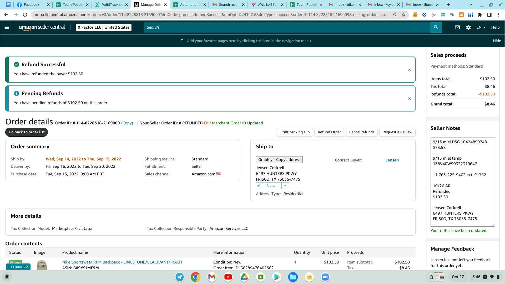Hide the favorites banner
This screenshot has height=284, width=505.
(497, 41)
